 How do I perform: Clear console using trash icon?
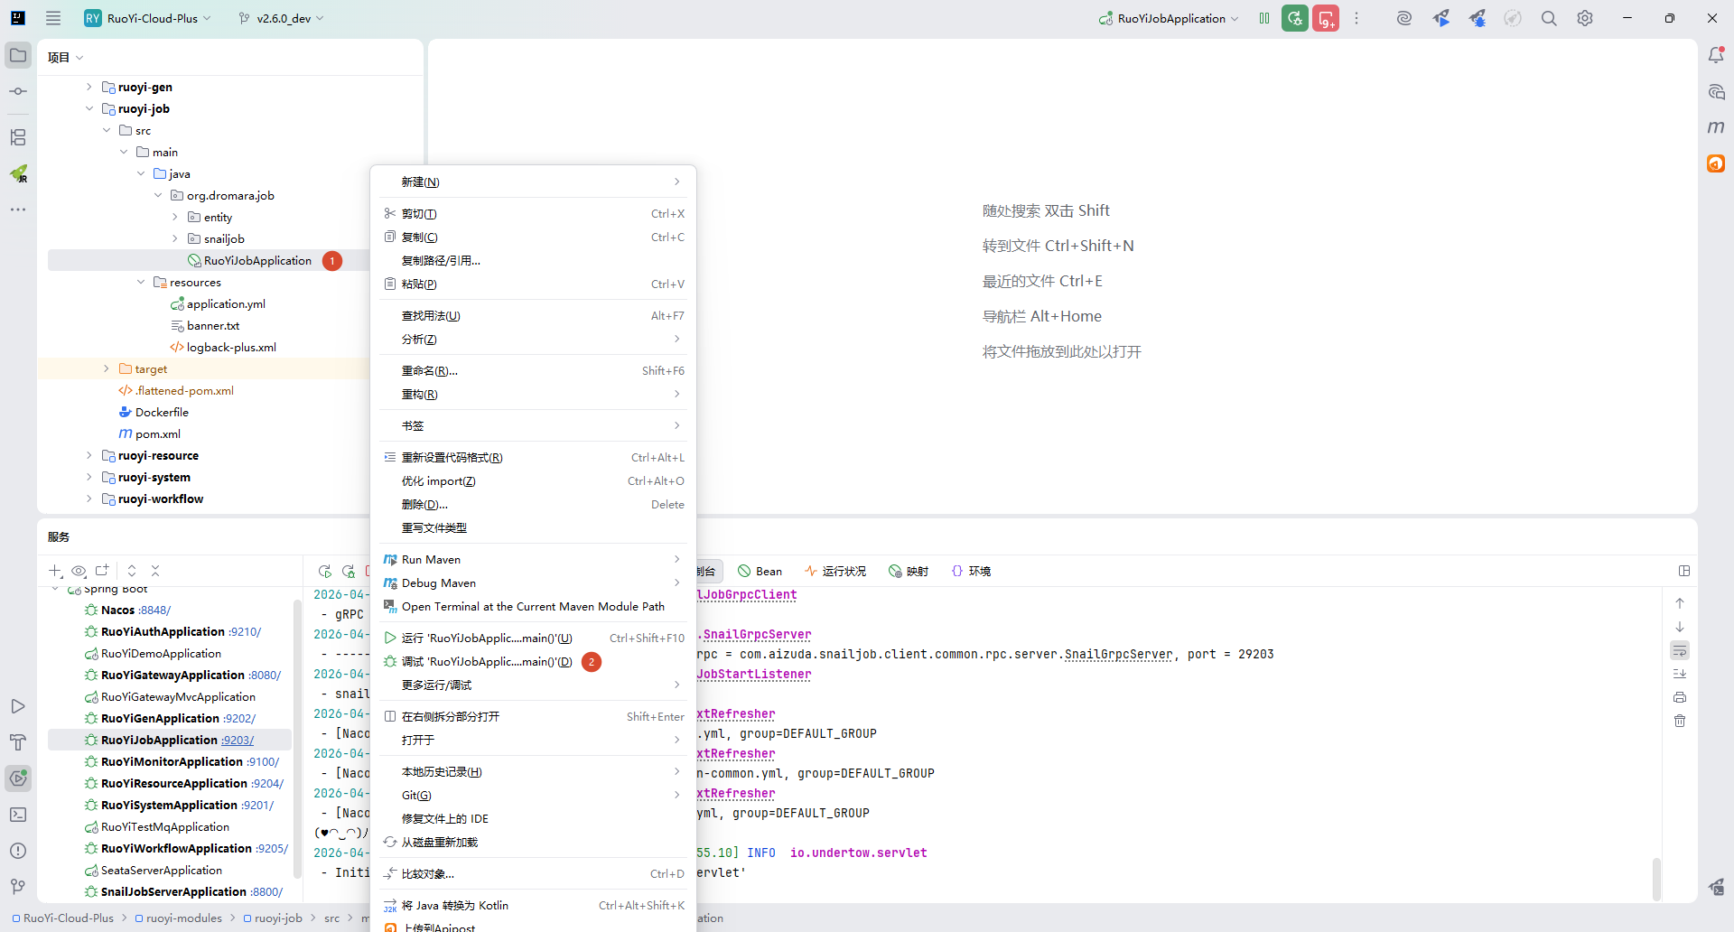click(1680, 721)
